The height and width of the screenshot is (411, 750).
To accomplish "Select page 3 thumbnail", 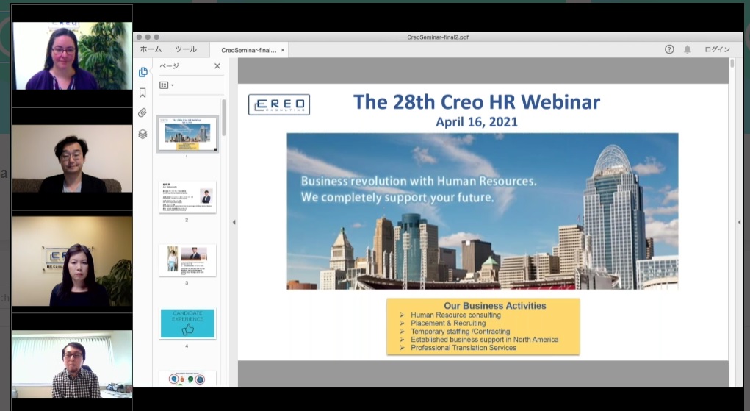I will (x=187, y=260).
